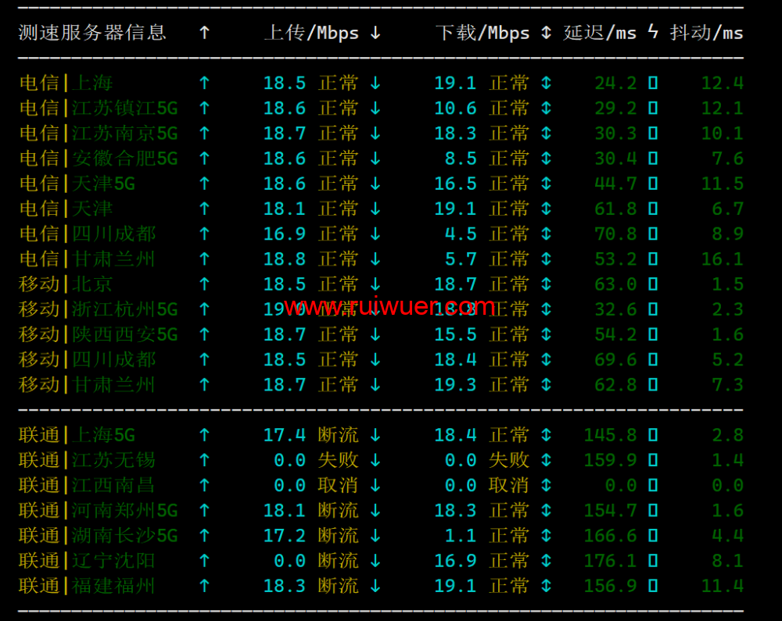This screenshot has width=782, height=621.
Task: Click the up arrow beside 测速服务器信息 header
Action: pyautogui.click(x=204, y=33)
